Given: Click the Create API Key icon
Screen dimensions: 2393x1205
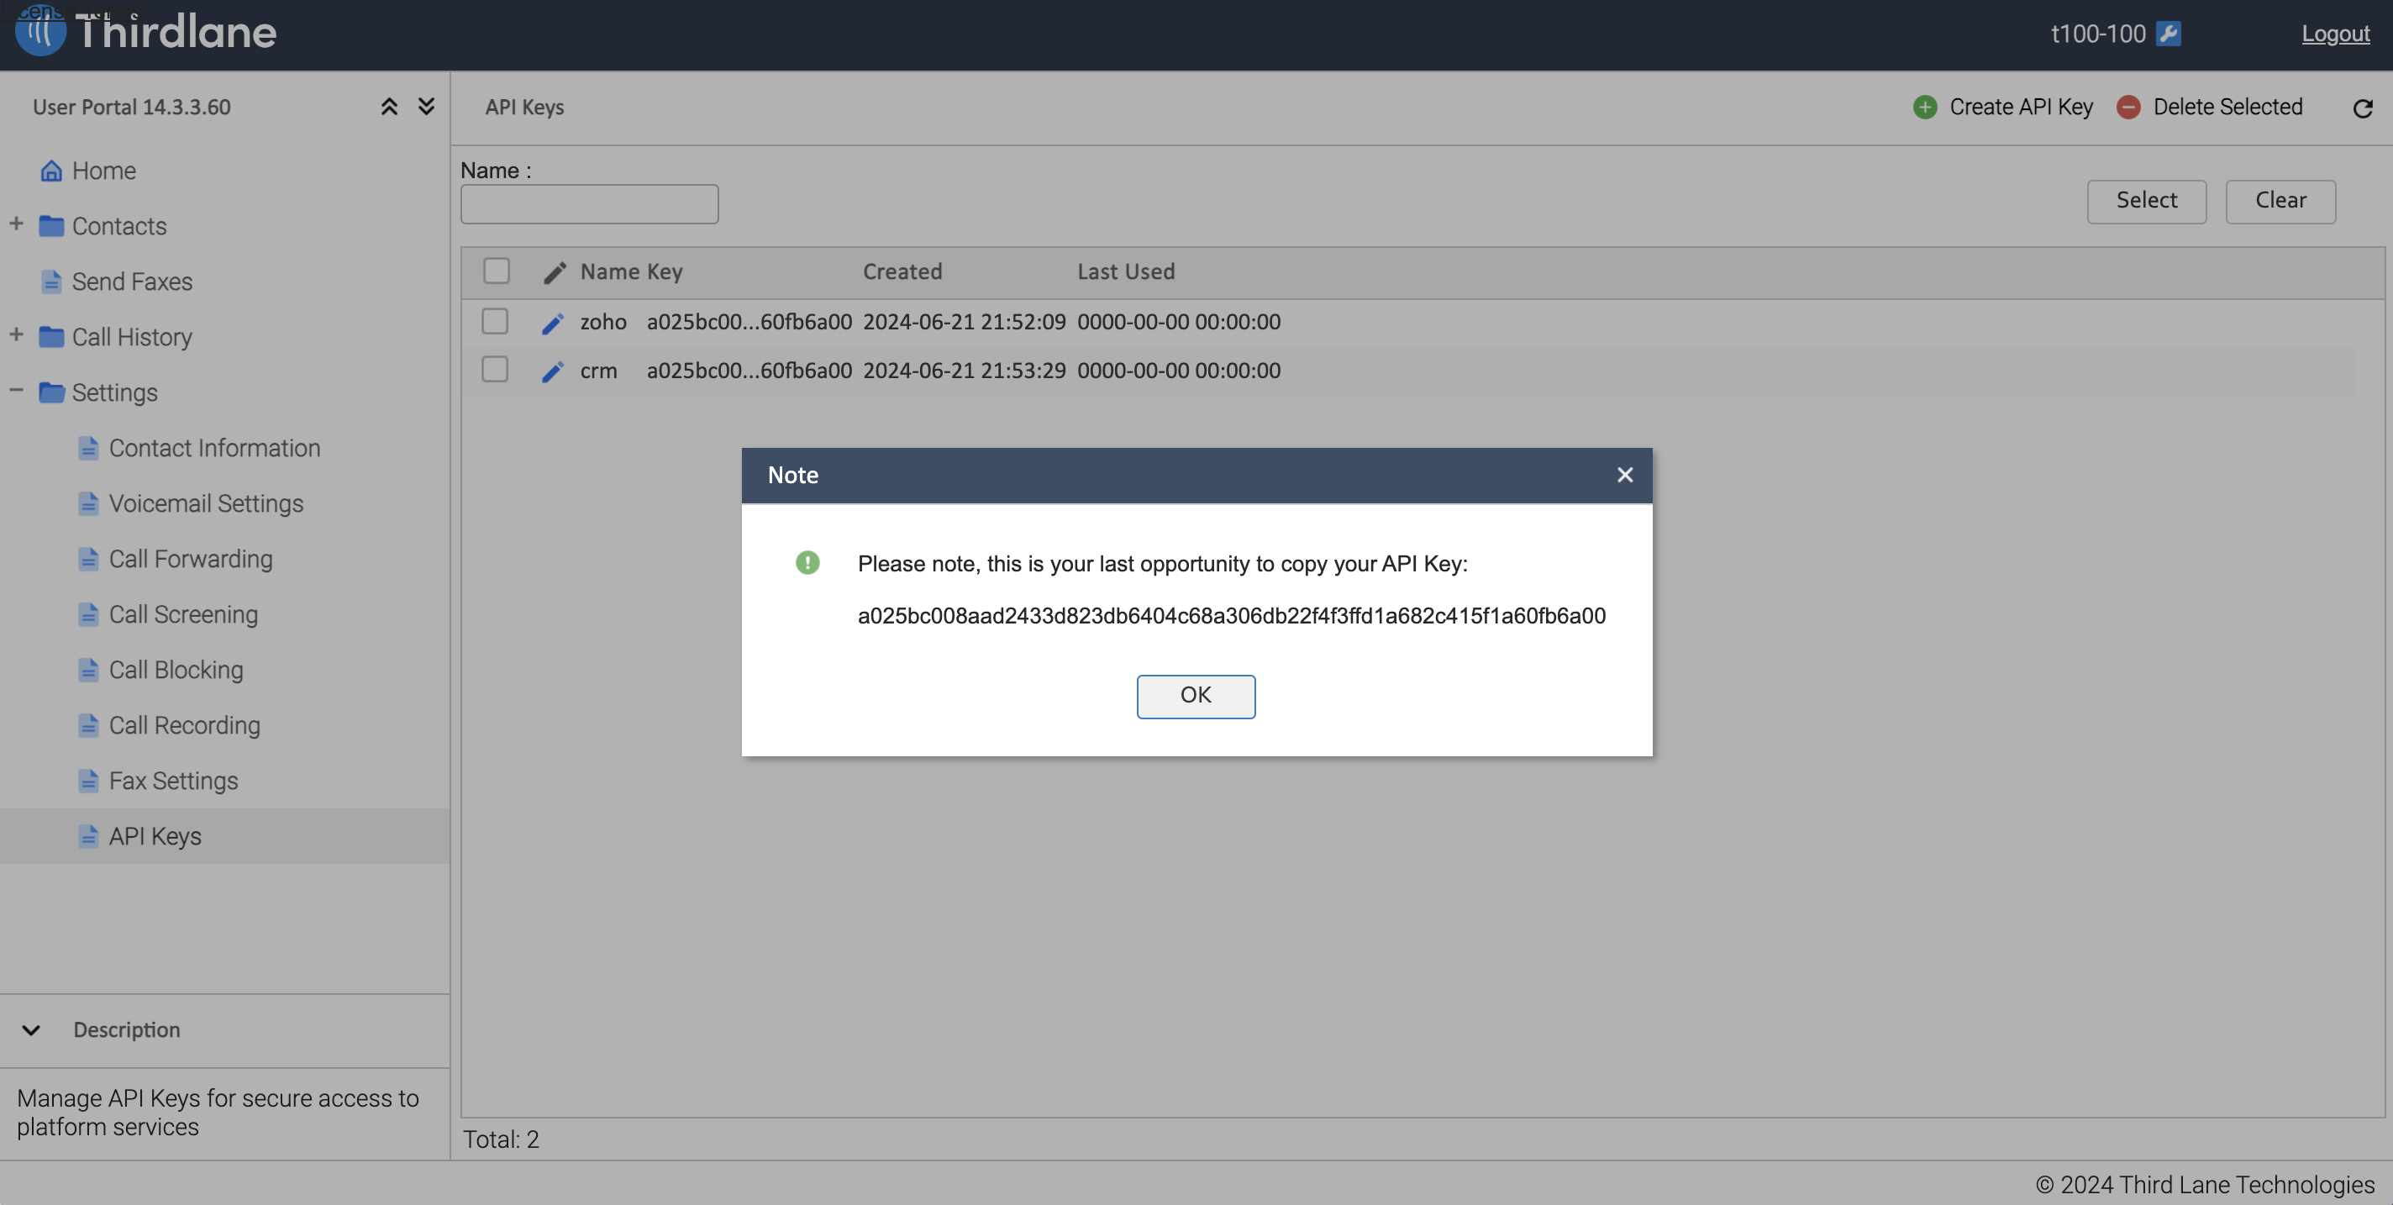Looking at the screenshot, I should [1924, 108].
